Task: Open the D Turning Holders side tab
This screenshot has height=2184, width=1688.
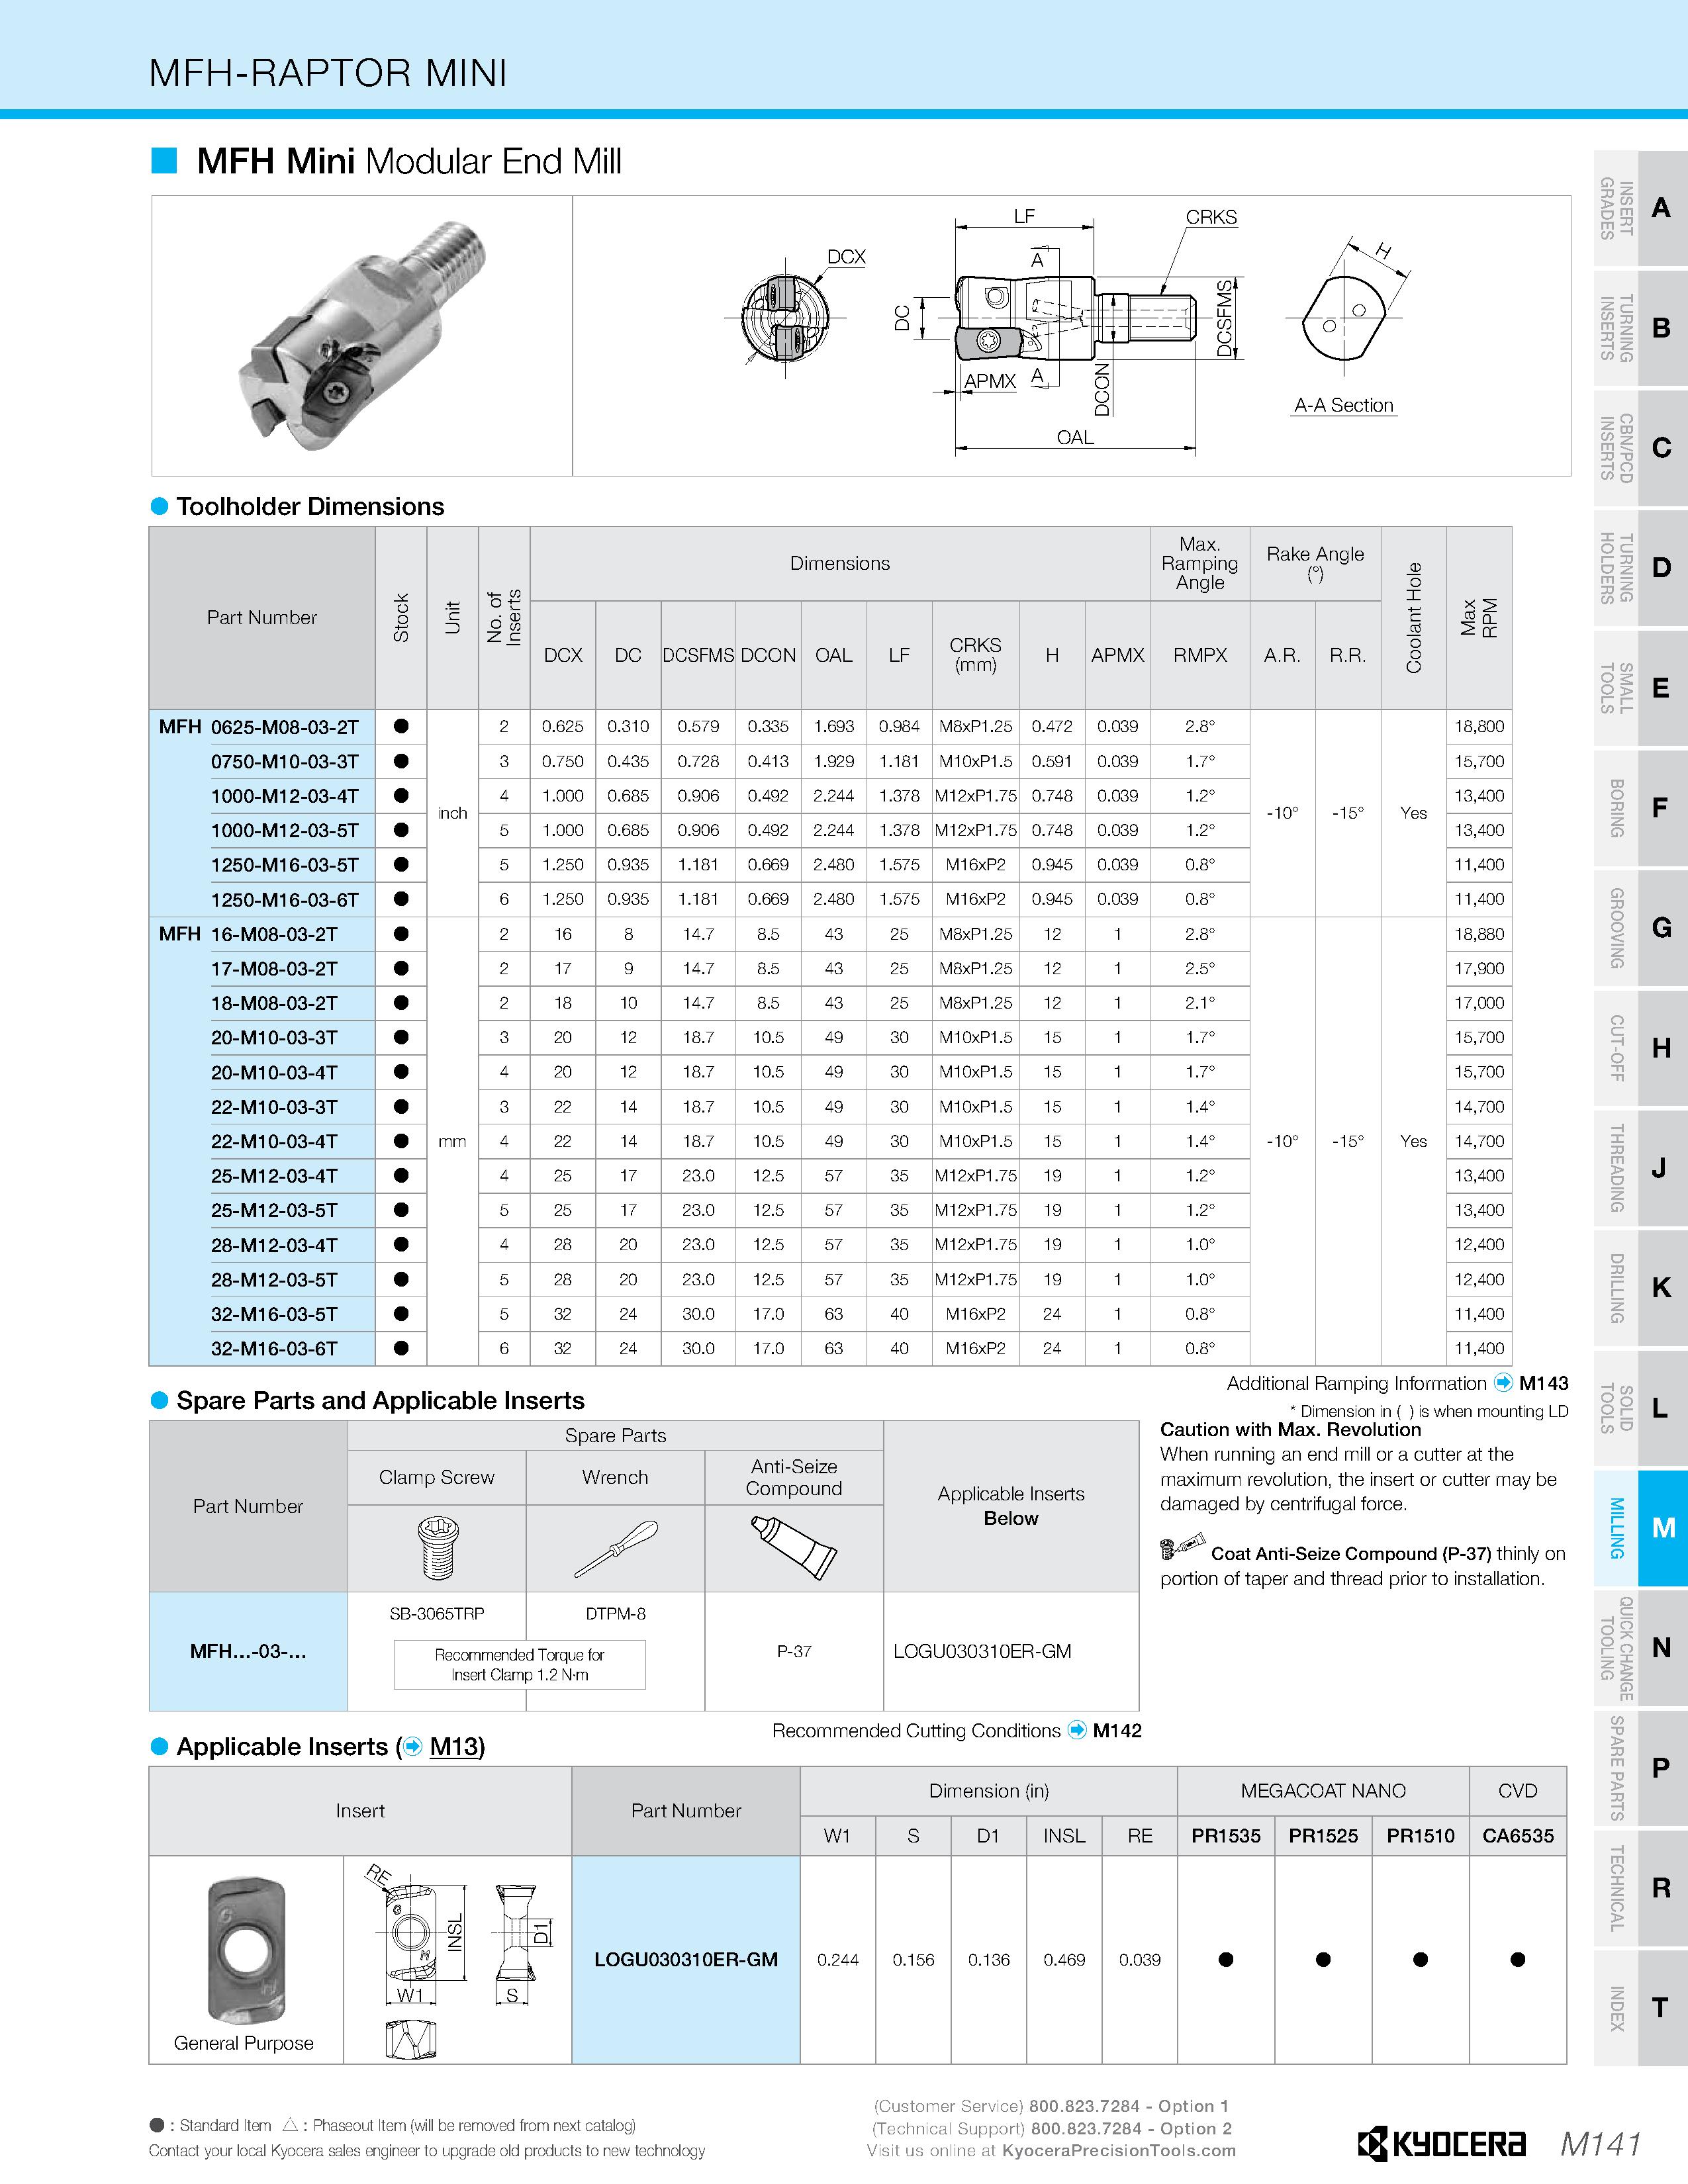Action: click(1640, 568)
